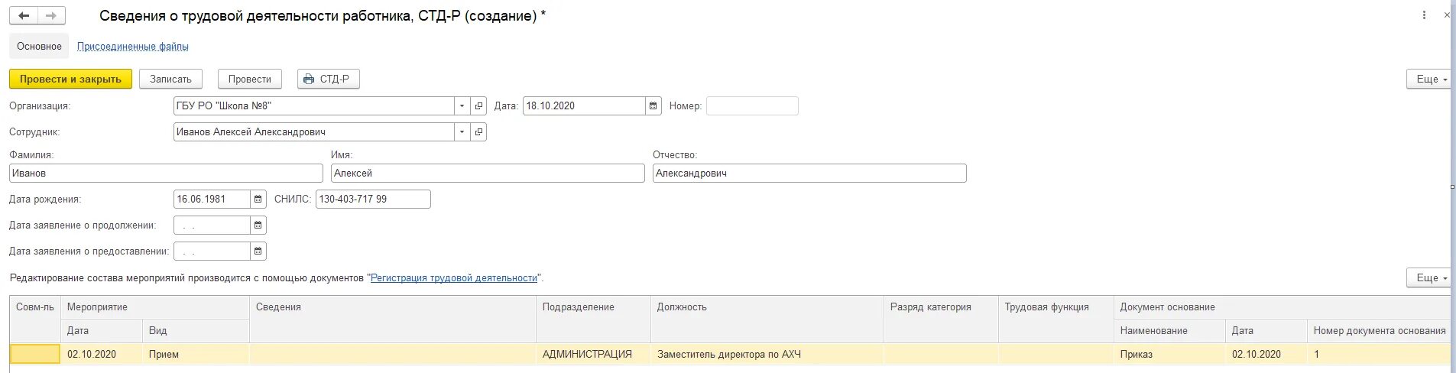Open the upper Еще menu

[1428, 79]
